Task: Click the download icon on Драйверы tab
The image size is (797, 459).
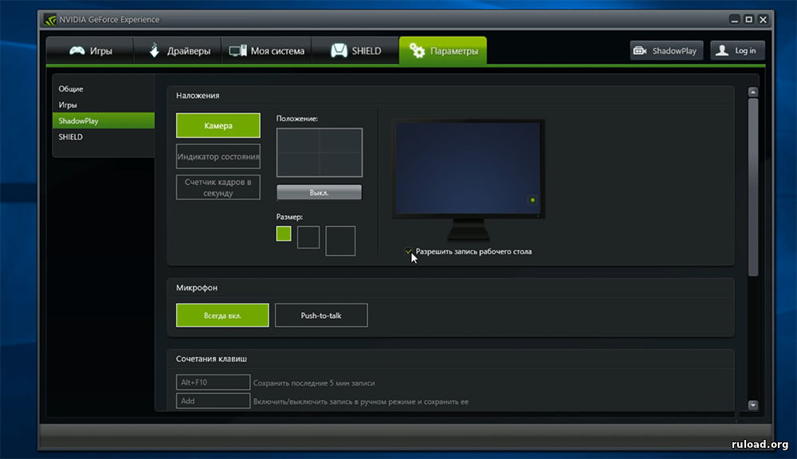Action: pyautogui.click(x=155, y=50)
